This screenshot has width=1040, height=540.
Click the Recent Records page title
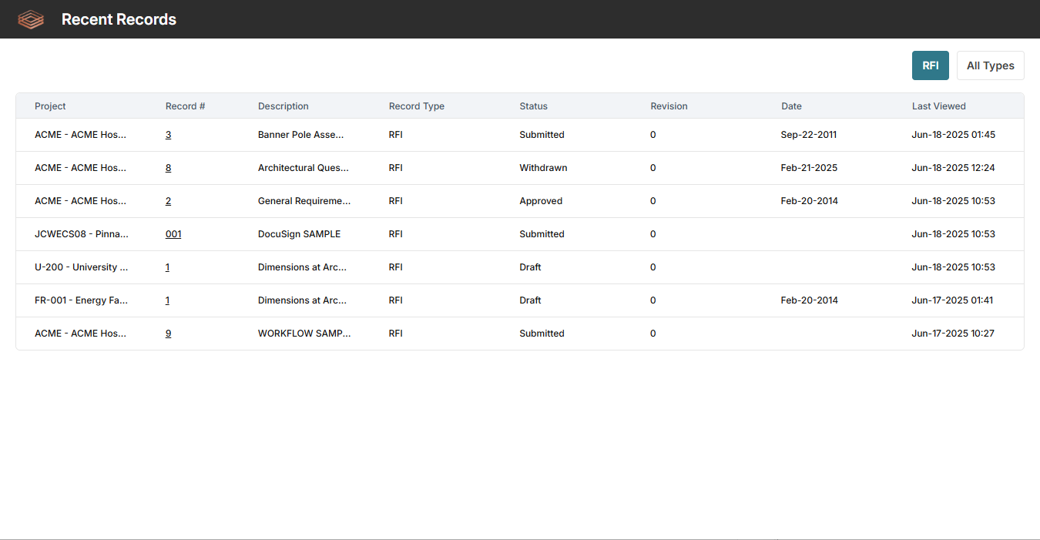tap(119, 19)
